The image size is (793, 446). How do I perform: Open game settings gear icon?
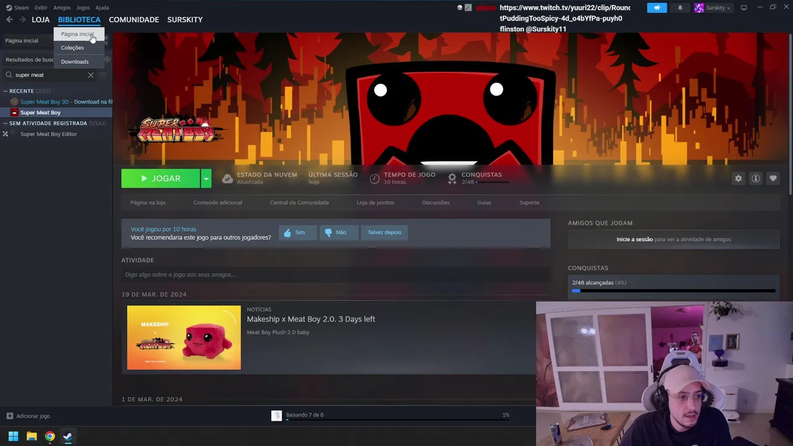click(738, 178)
